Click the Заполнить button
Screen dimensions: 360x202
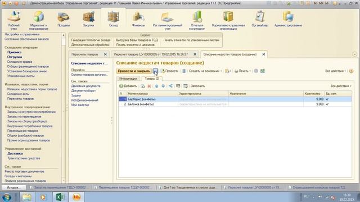point(197,86)
